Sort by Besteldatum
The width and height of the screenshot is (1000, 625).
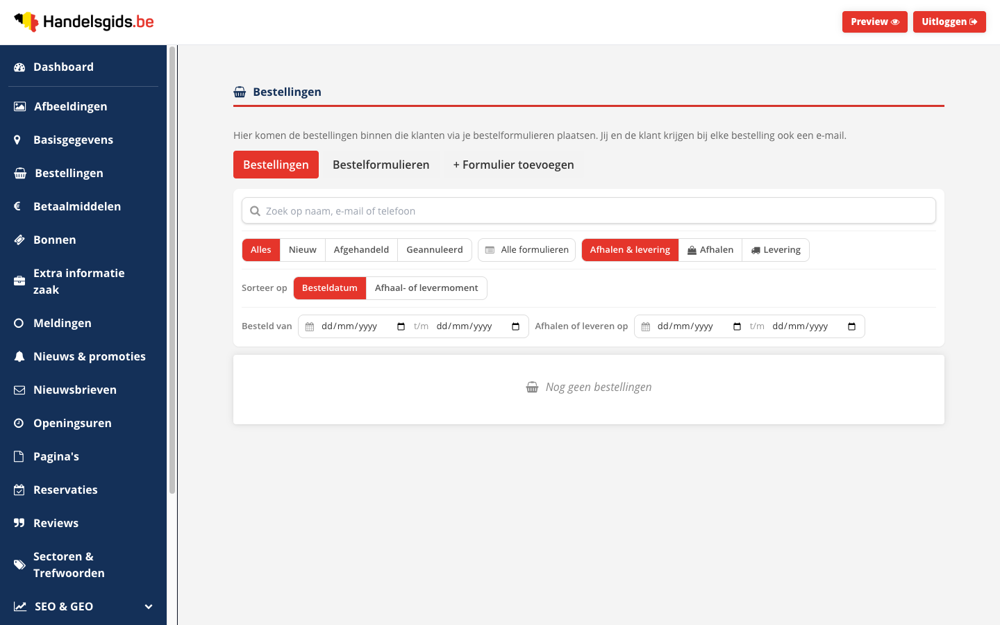[330, 288]
